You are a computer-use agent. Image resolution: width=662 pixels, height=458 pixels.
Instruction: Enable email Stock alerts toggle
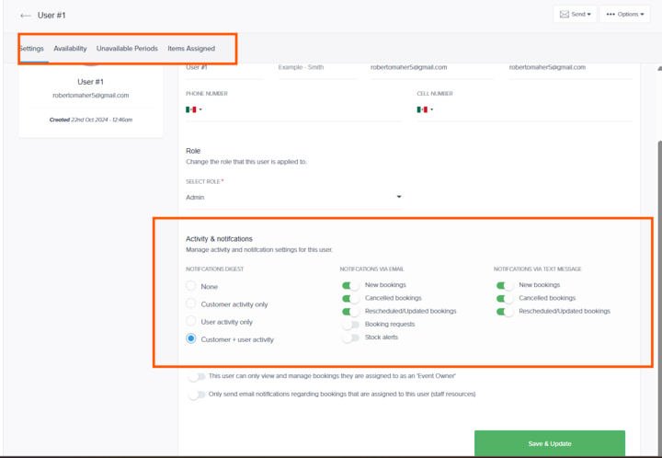(x=350, y=338)
